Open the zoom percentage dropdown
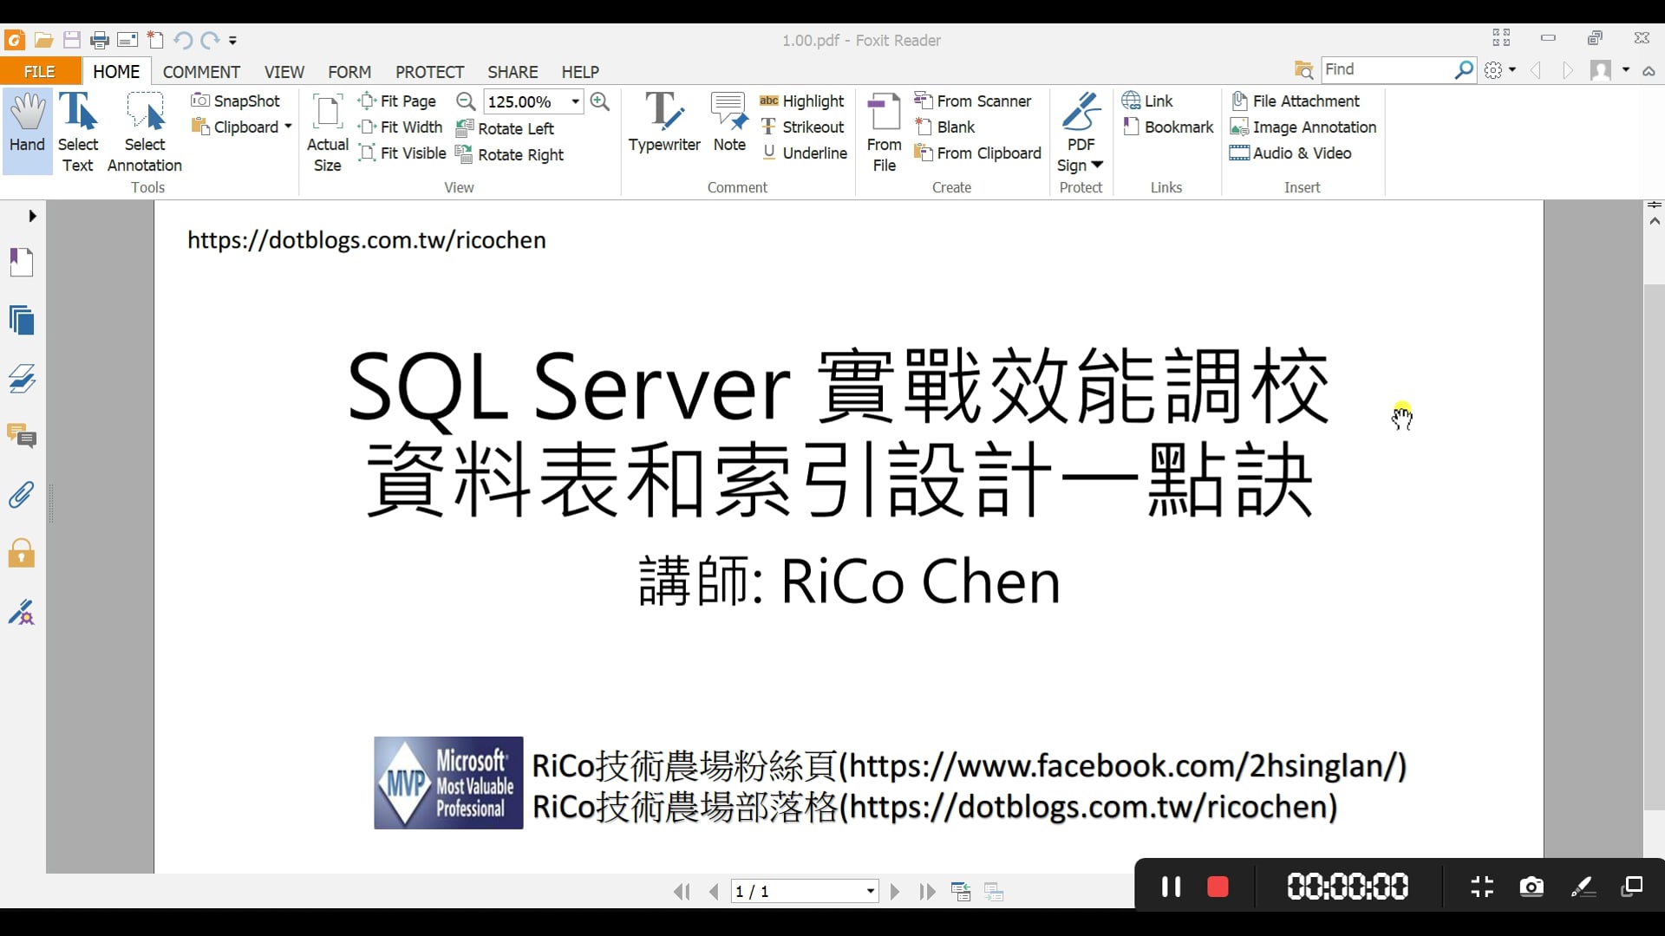Viewport: 1665px width, 936px height. pos(575,101)
